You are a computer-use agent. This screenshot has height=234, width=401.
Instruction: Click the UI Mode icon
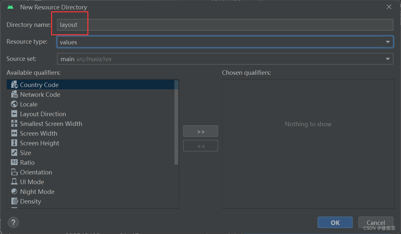(x=14, y=182)
